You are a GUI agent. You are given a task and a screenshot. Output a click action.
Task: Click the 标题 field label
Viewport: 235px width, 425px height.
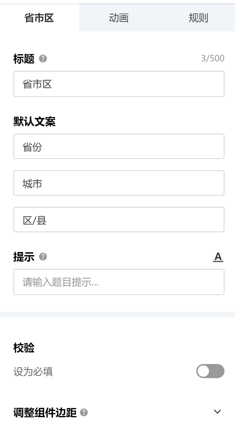click(x=24, y=59)
